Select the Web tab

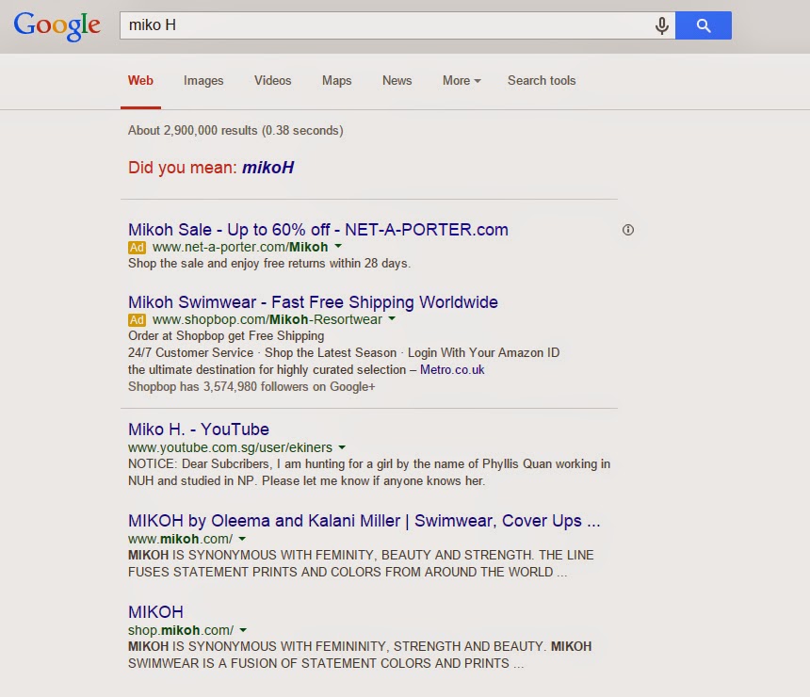140,81
